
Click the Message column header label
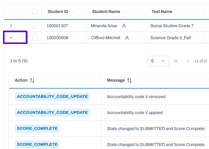pyautogui.click(x=116, y=80)
